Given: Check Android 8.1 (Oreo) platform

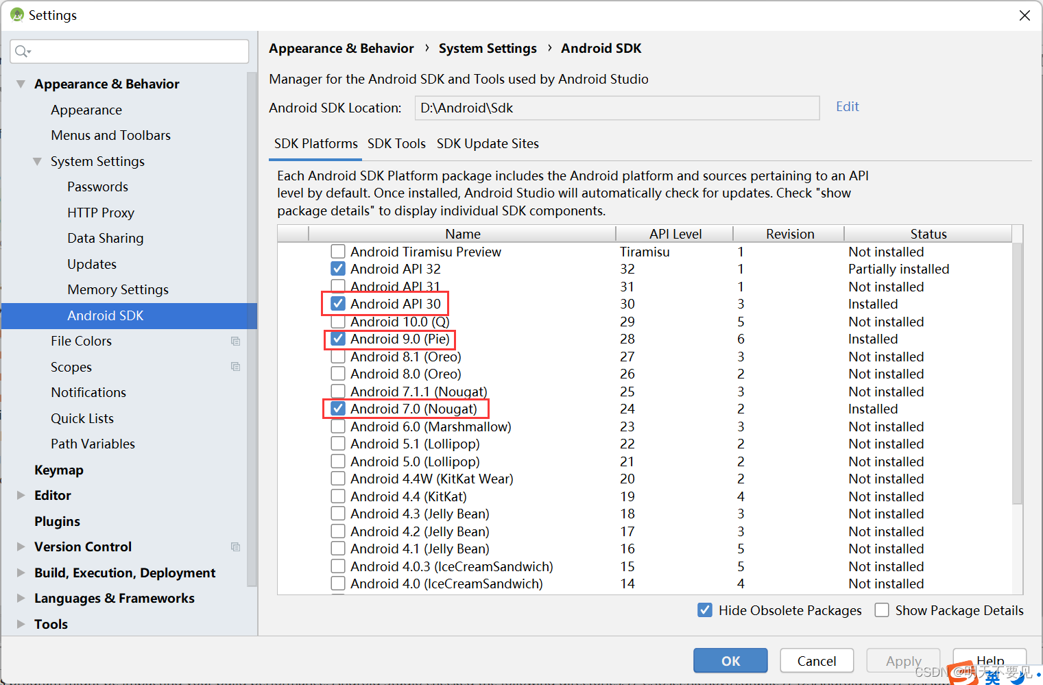Looking at the screenshot, I should [x=338, y=357].
